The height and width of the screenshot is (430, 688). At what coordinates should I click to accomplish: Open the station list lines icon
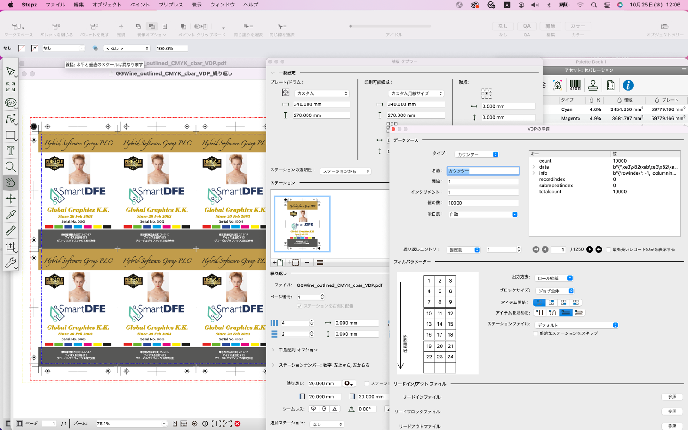tap(320, 262)
